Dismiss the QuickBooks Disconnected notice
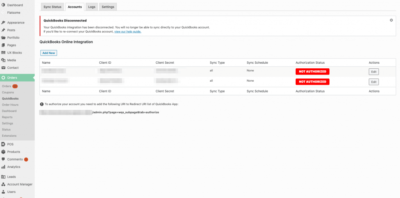 click(391, 20)
